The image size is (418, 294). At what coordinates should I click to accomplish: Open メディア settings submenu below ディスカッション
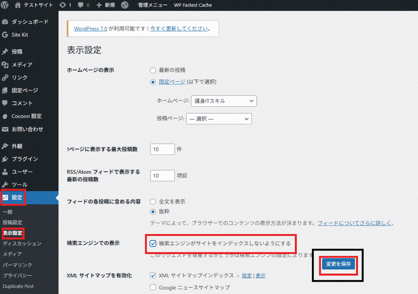pyautogui.click(x=12, y=254)
